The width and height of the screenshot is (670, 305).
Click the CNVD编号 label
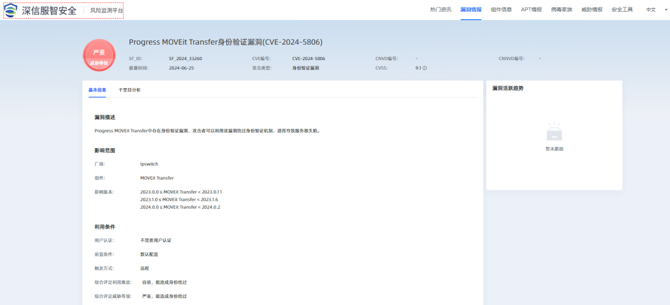pyautogui.click(x=386, y=58)
